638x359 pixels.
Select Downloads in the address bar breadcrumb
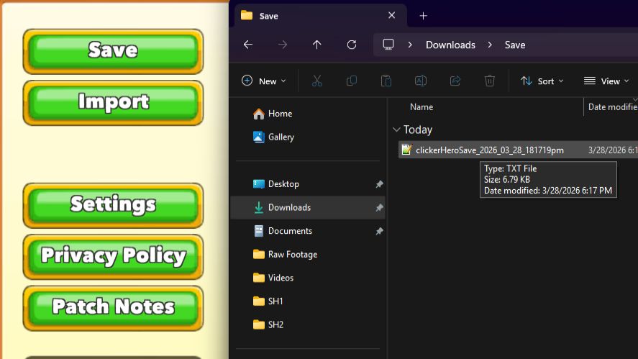point(450,45)
